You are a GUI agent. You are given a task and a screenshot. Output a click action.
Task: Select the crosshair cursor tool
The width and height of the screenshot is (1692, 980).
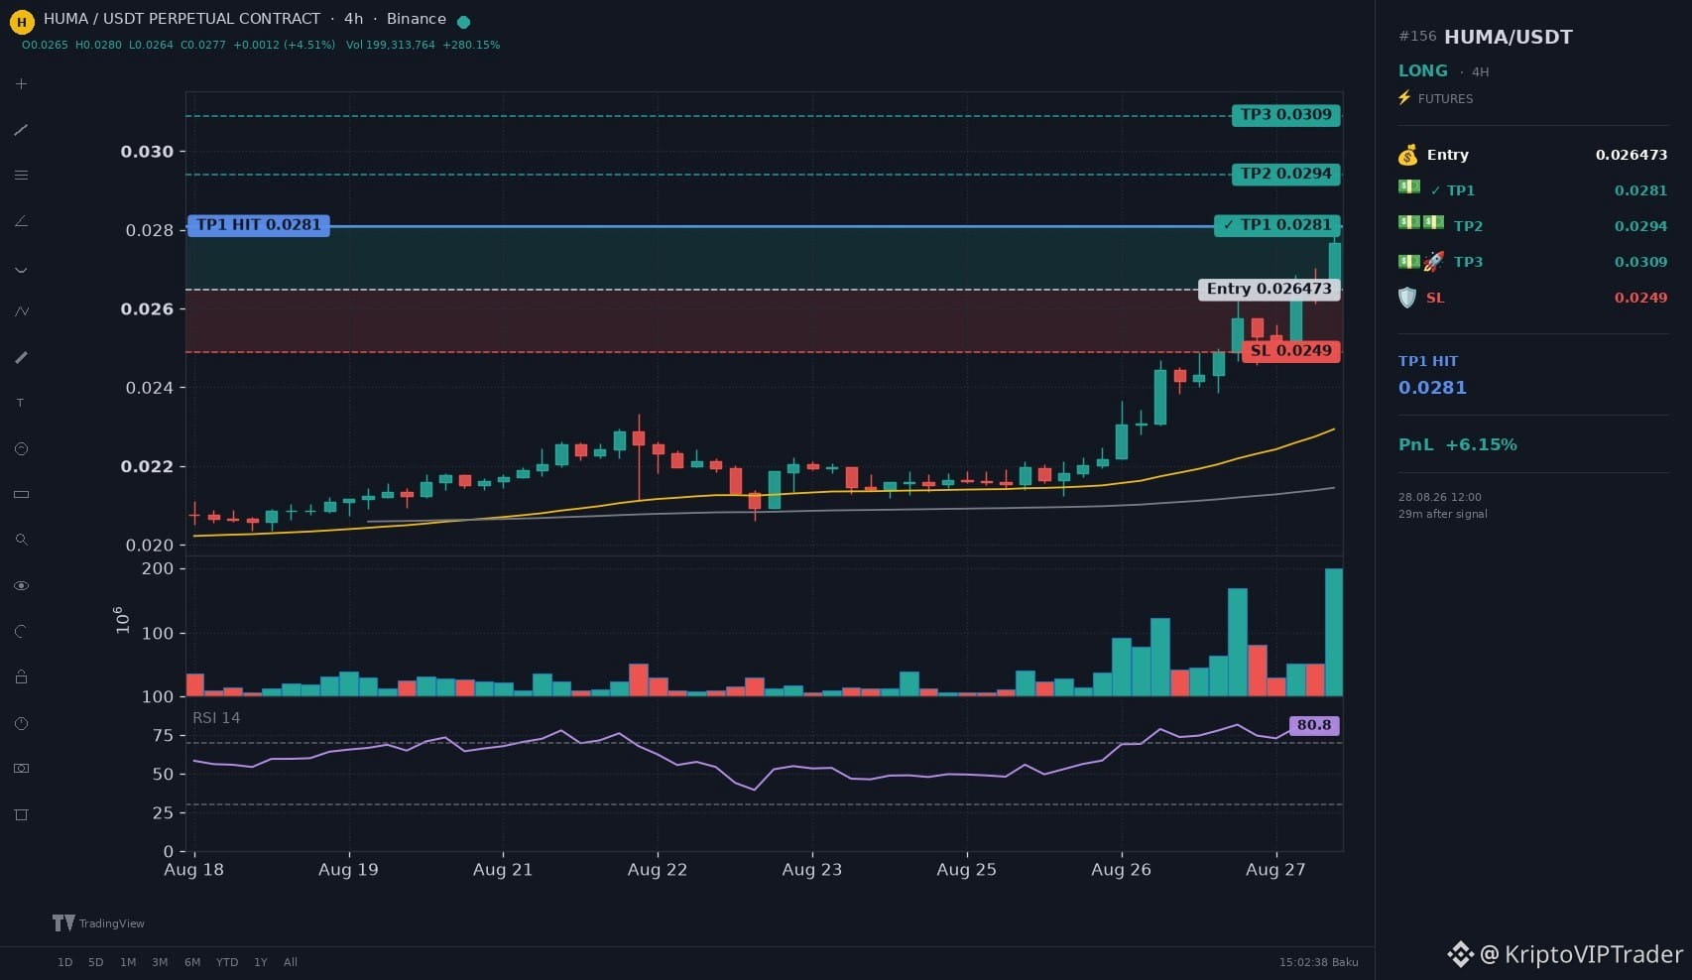[x=21, y=84]
